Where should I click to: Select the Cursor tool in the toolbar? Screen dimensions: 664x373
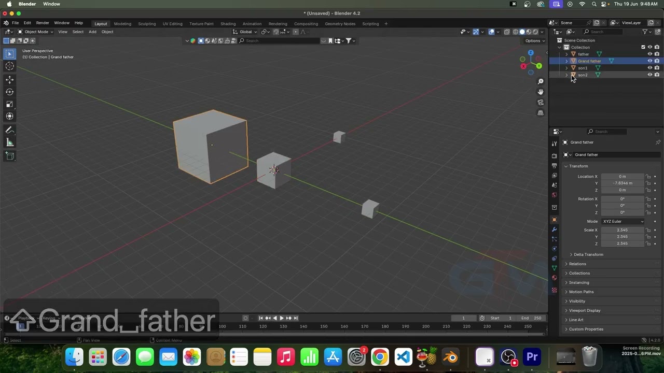coord(9,66)
